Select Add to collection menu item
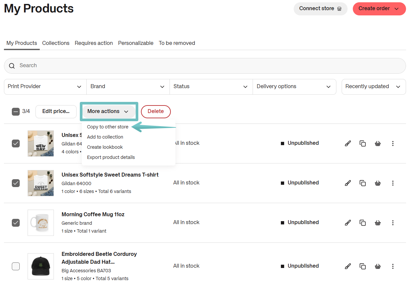The height and width of the screenshot is (286, 408). click(105, 137)
